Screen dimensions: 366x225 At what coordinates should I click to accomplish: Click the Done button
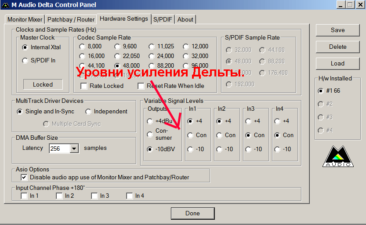coord(192,213)
